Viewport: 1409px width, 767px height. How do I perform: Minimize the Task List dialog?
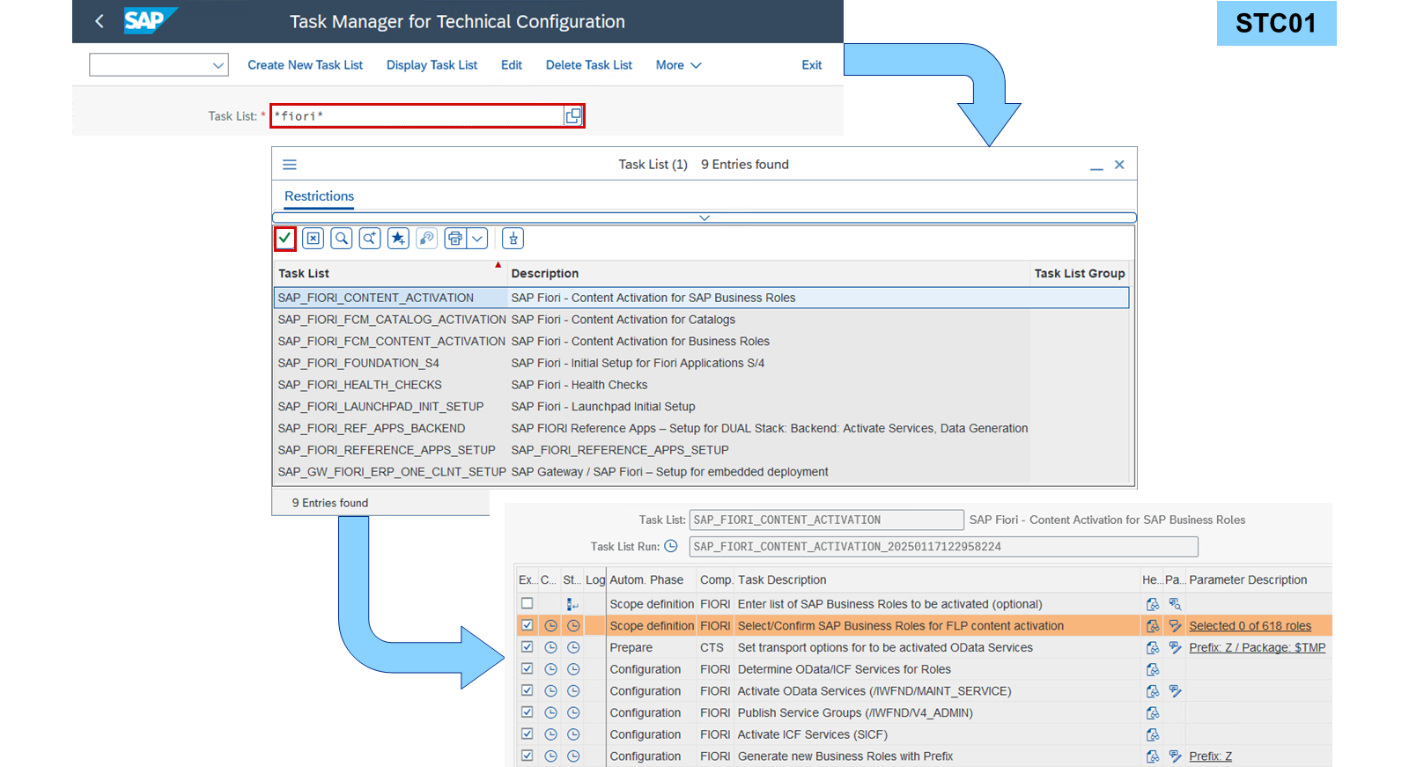tap(1096, 166)
